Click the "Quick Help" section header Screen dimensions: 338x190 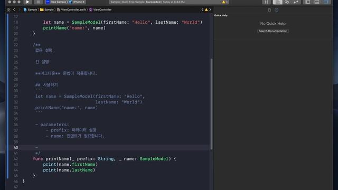point(221,15)
